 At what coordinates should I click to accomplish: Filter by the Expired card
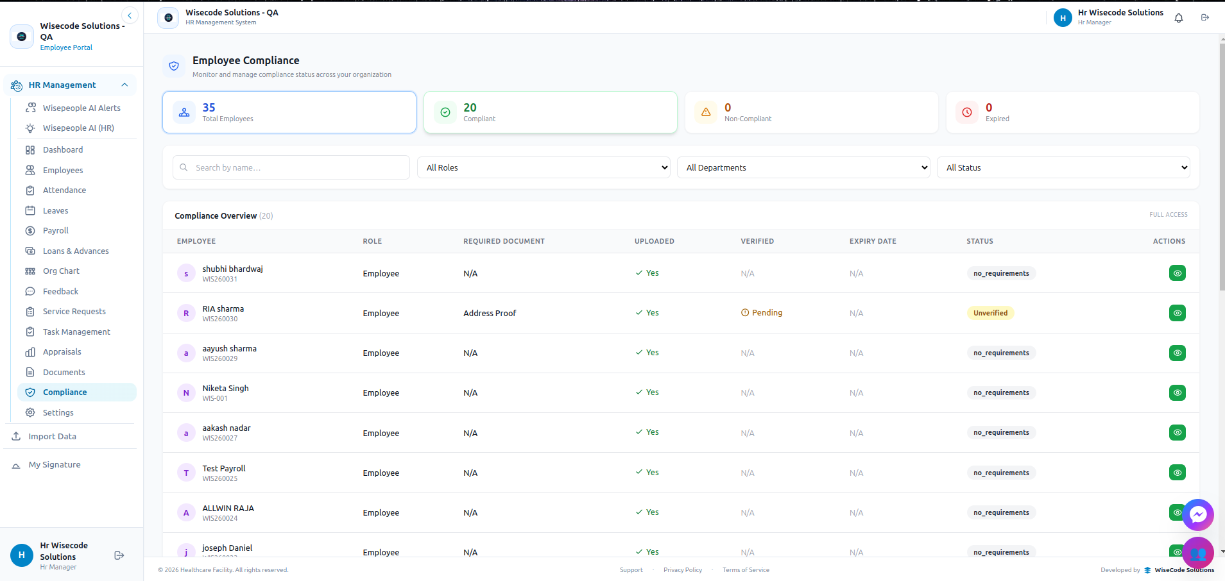(1073, 112)
